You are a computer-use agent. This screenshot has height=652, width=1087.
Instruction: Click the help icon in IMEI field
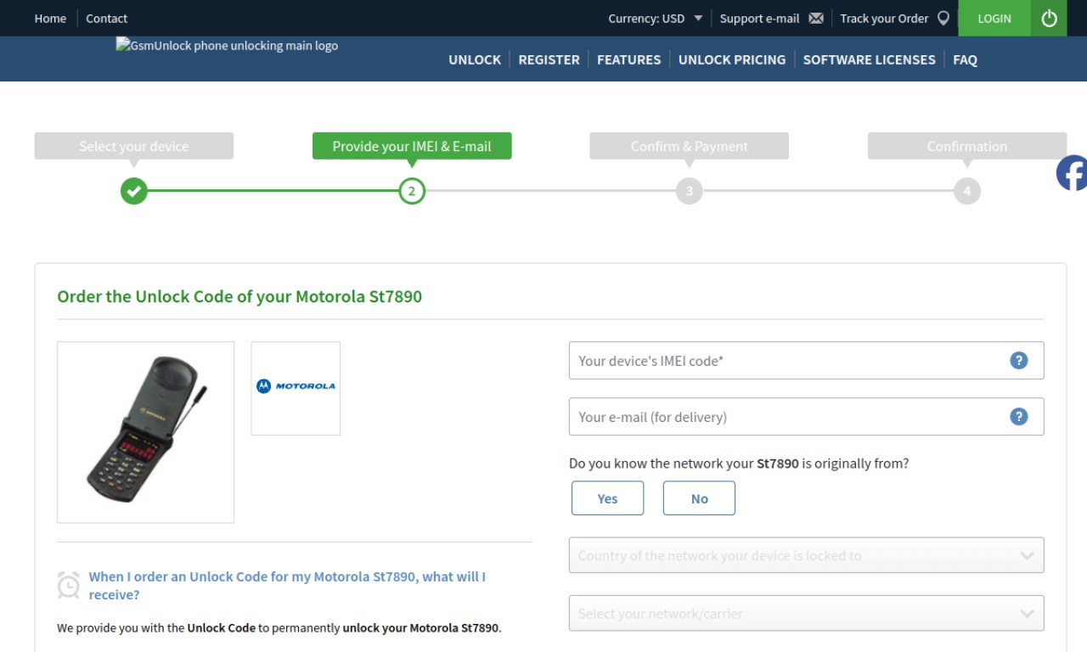pyautogui.click(x=1018, y=360)
